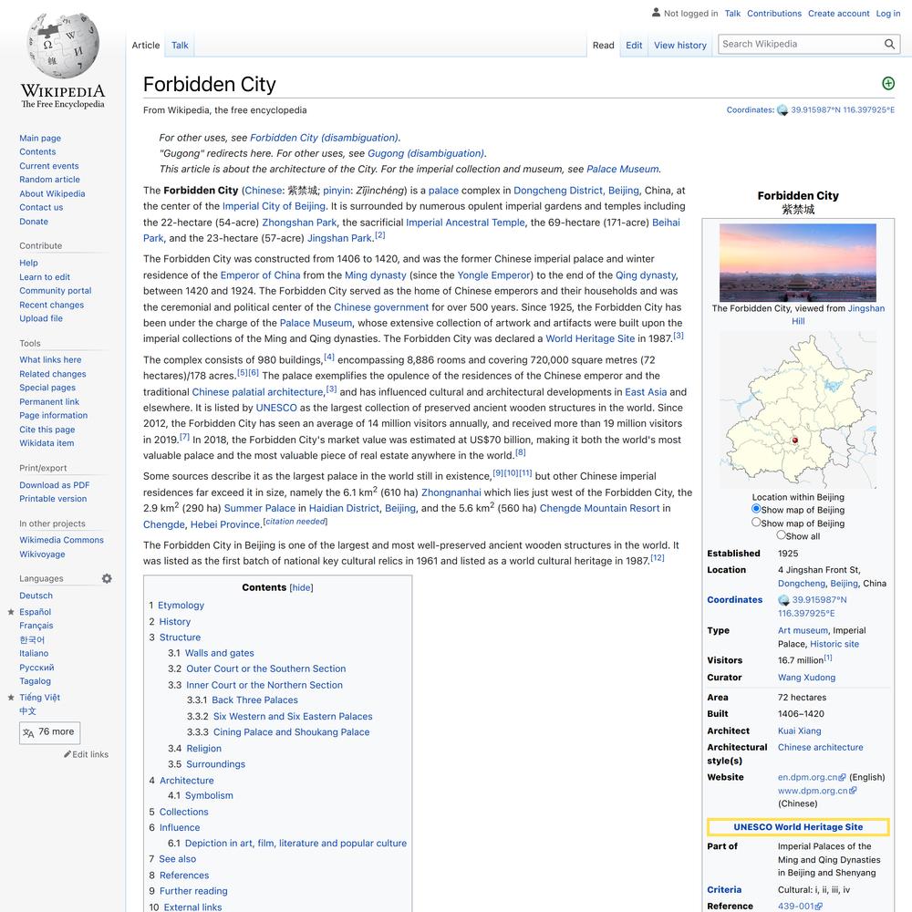Image resolution: width=912 pixels, height=912 pixels.
Task: Jump to Symbolism section in Contents
Action: point(209,795)
